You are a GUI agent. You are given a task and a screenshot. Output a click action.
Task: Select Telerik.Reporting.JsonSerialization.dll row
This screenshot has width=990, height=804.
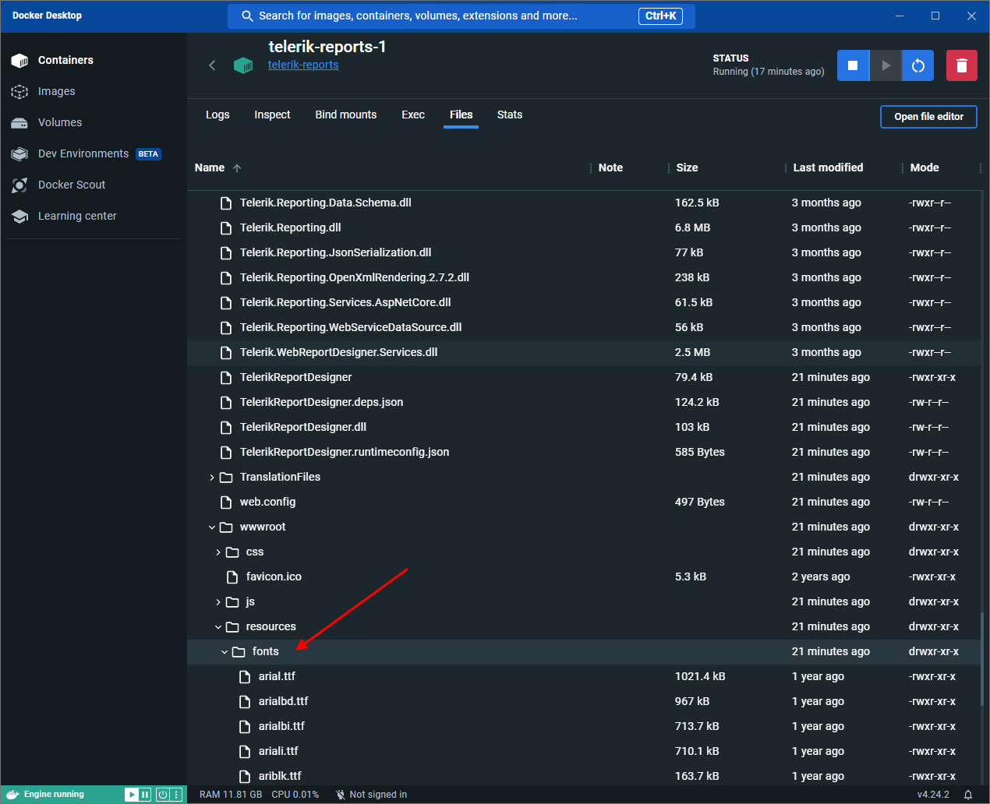[583, 253]
